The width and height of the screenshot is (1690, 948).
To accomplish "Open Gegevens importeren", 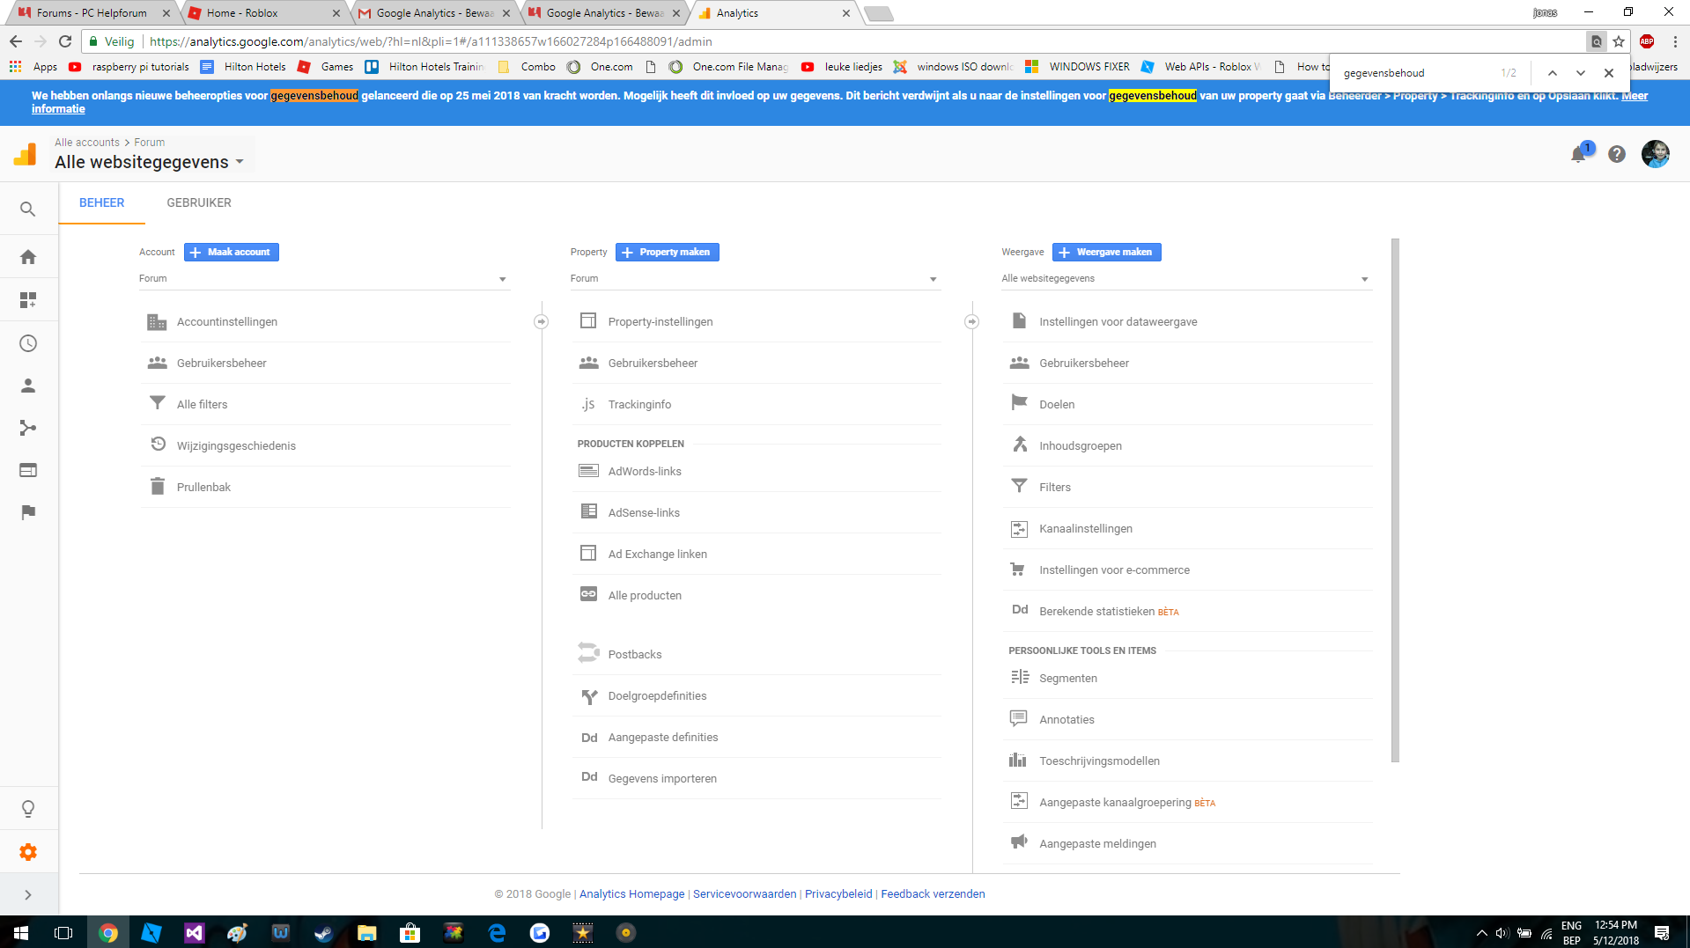I will point(756,779).
